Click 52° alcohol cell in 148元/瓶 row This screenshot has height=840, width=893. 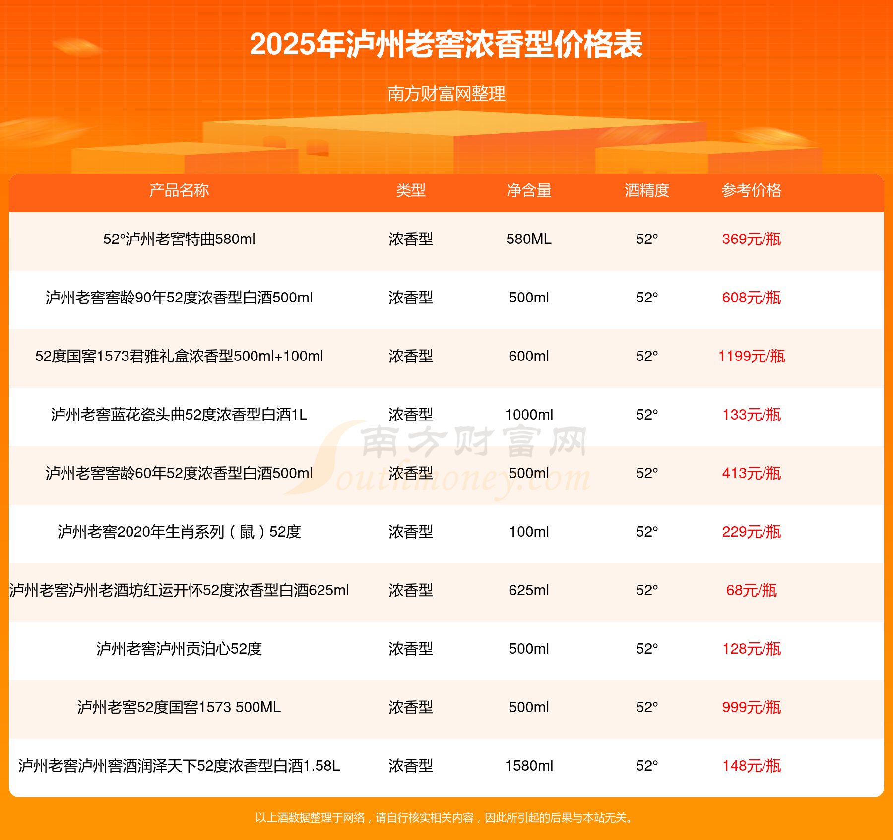[647, 766]
